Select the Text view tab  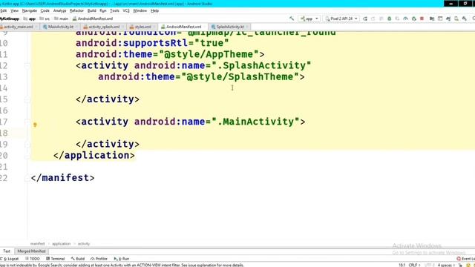tap(7, 251)
